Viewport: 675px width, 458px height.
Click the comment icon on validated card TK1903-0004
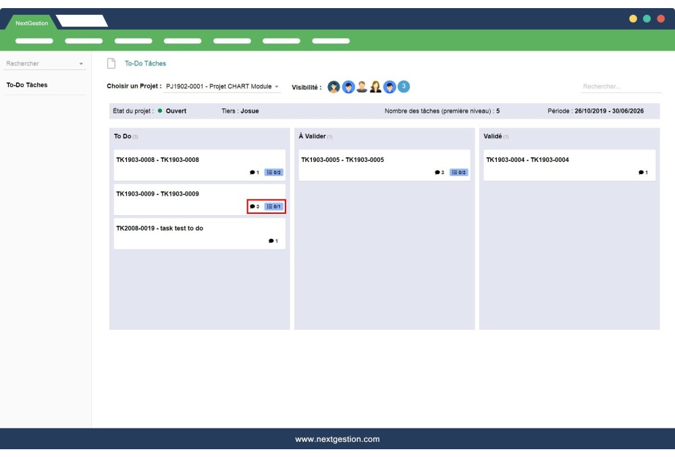coord(642,172)
